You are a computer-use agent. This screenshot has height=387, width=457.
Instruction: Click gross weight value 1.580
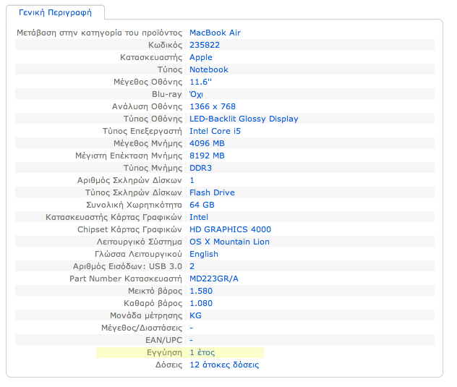(201, 291)
